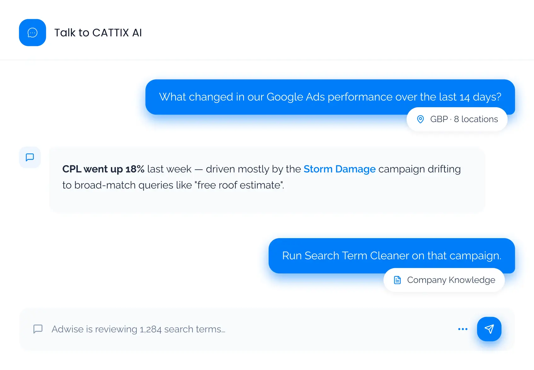The image size is (534, 370).
Task: Click the chat bubble icon in input field
Action: (x=38, y=329)
